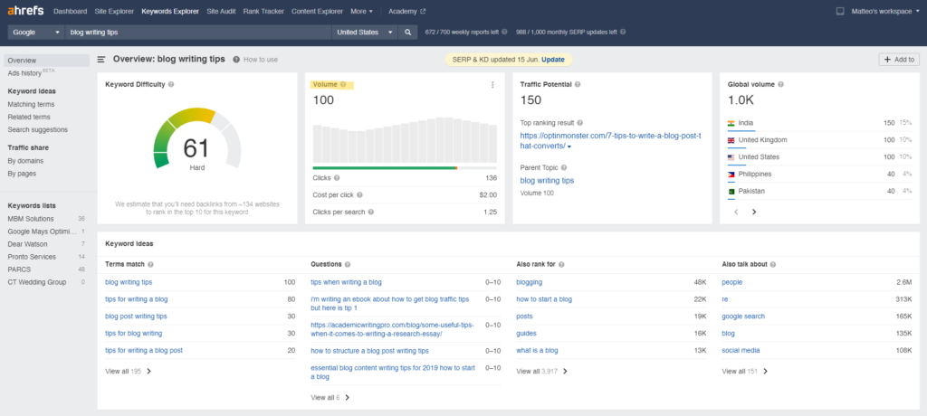
Task: Open Matteo's workspace dropdown
Action: (885, 11)
